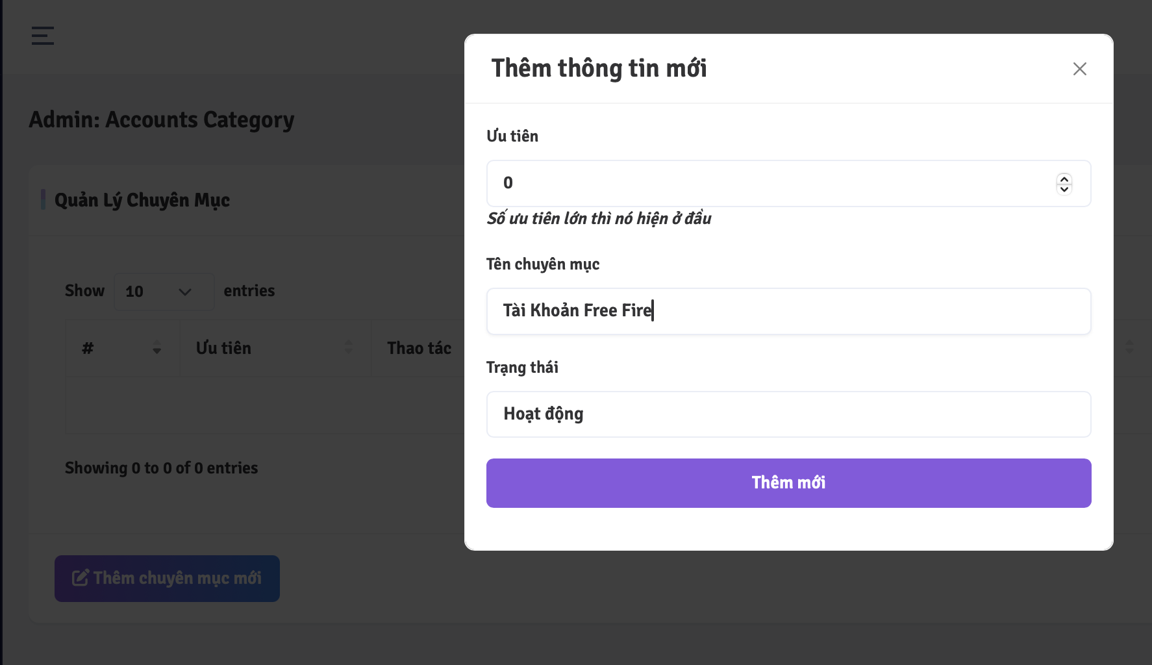This screenshot has height=665, width=1152.
Task: Click the Quản Lý Chuyên Mục heading
Action: 142,200
